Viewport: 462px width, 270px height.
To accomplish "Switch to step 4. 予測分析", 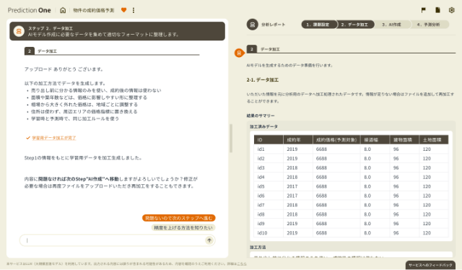I will [x=429, y=25].
